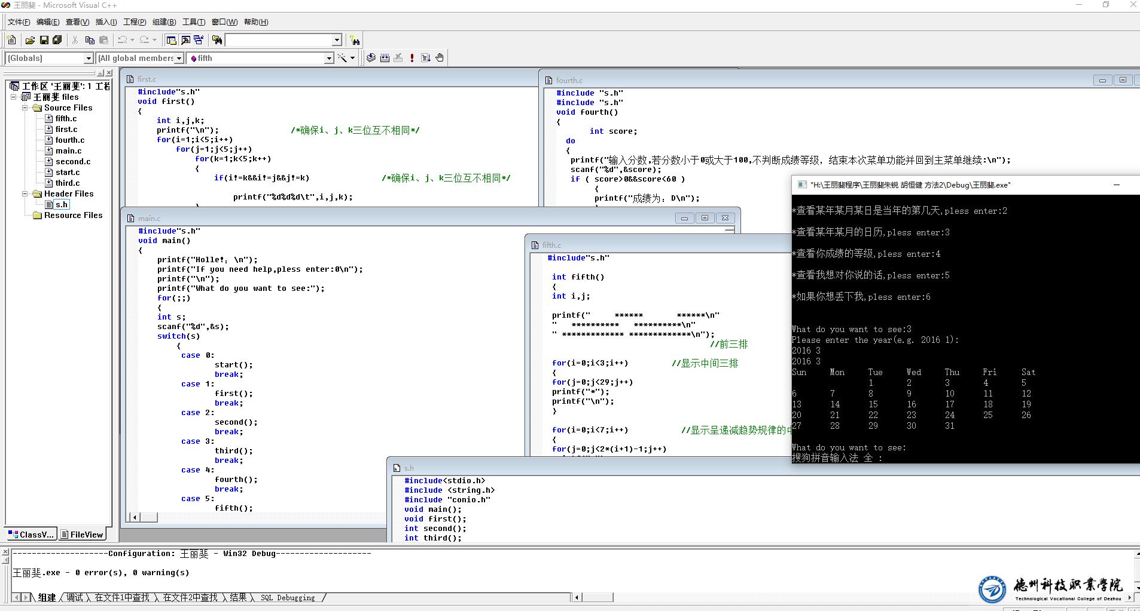Compile the file using the Compile icon
Screen dimensions: 1140x611
tap(371, 58)
